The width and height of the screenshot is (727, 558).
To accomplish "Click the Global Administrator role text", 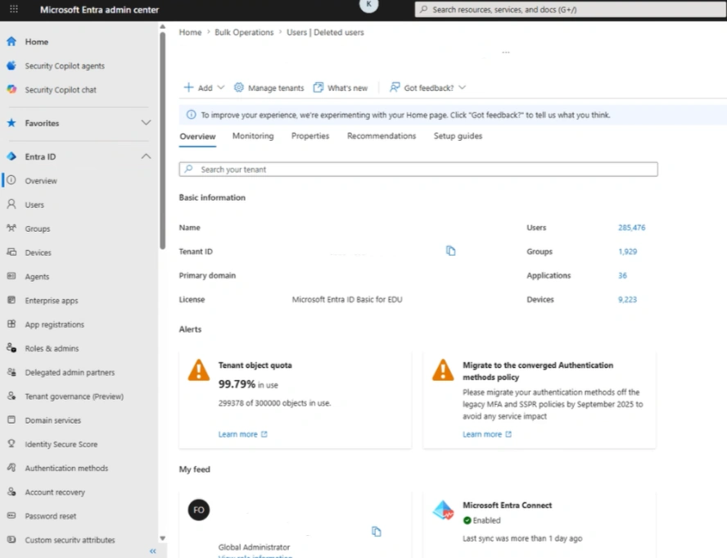I will (254, 547).
